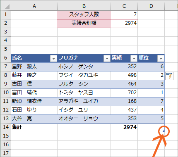178x157 pixels.
Task: Open the 順位 column filter dropdown
Action: click(161, 59)
